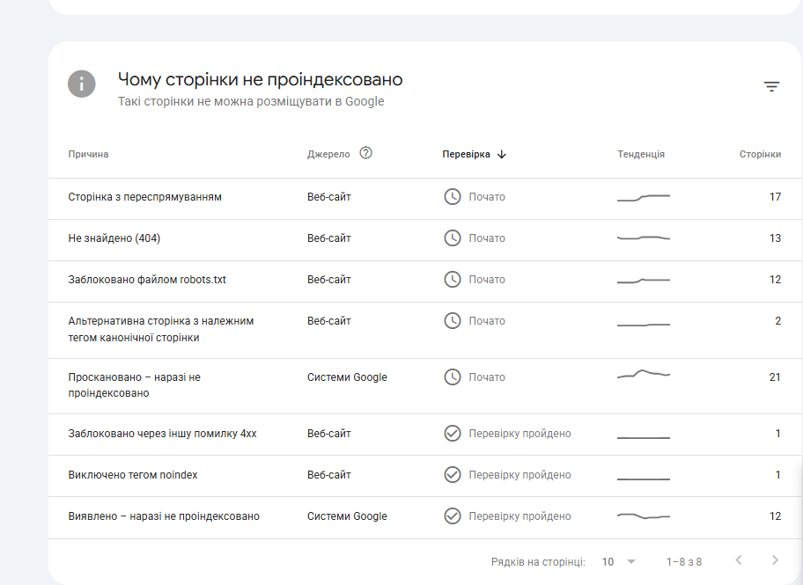Open Заблоковано файлом robots.txt reason

pos(147,280)
